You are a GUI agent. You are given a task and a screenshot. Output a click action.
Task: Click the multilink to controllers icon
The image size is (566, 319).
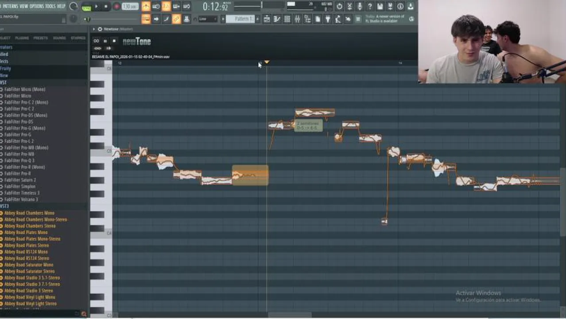(186, 19)
